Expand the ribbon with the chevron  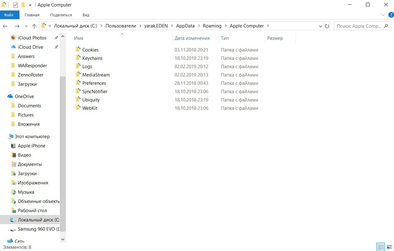[383, 15]
